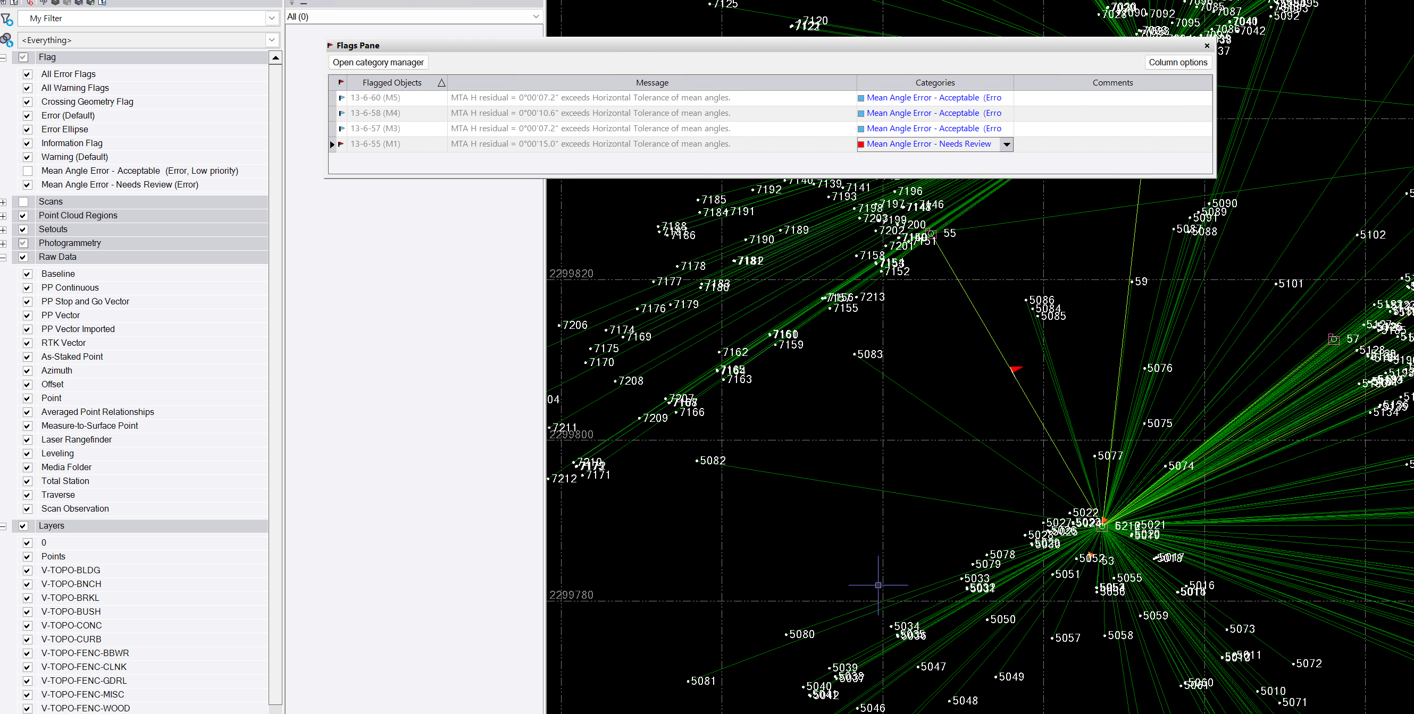Expand the Photogrammetry group
Screen dimensions: 1414x714
[3, 243]
